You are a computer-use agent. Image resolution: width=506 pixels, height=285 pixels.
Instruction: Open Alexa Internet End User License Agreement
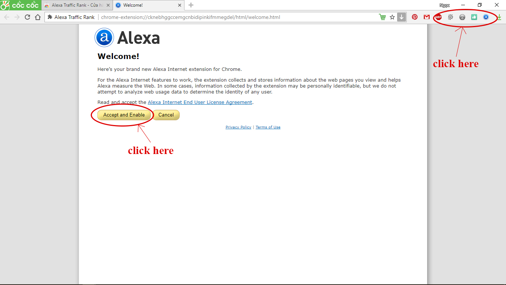click(x=200, y=102)
